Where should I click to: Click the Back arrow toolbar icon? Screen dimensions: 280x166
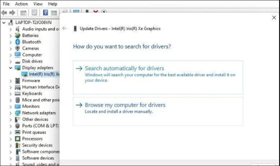pos(4,13)
